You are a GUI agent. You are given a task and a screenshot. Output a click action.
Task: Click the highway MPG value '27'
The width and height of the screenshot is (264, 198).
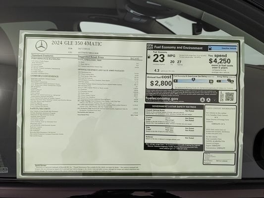179,62
